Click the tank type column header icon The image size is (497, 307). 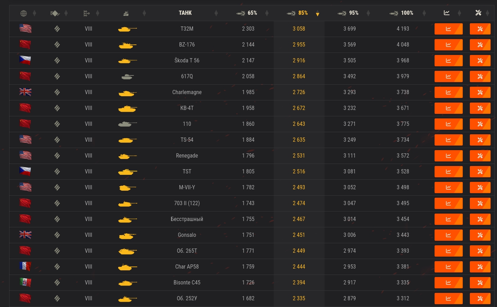point(126,13)
